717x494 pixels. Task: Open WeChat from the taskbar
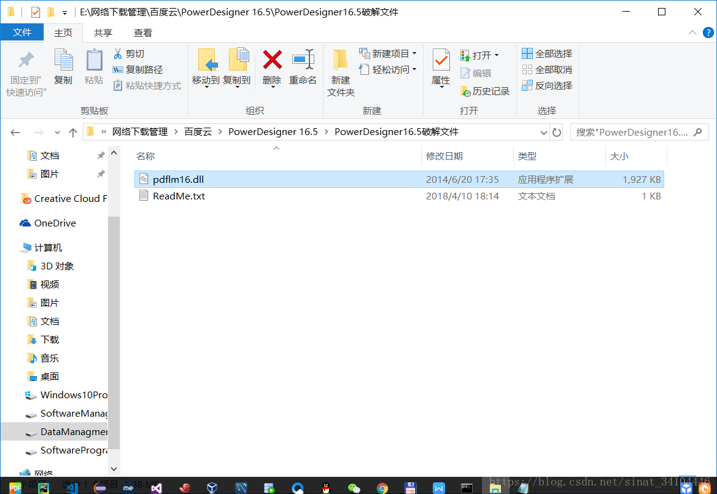tap(354, 488)
